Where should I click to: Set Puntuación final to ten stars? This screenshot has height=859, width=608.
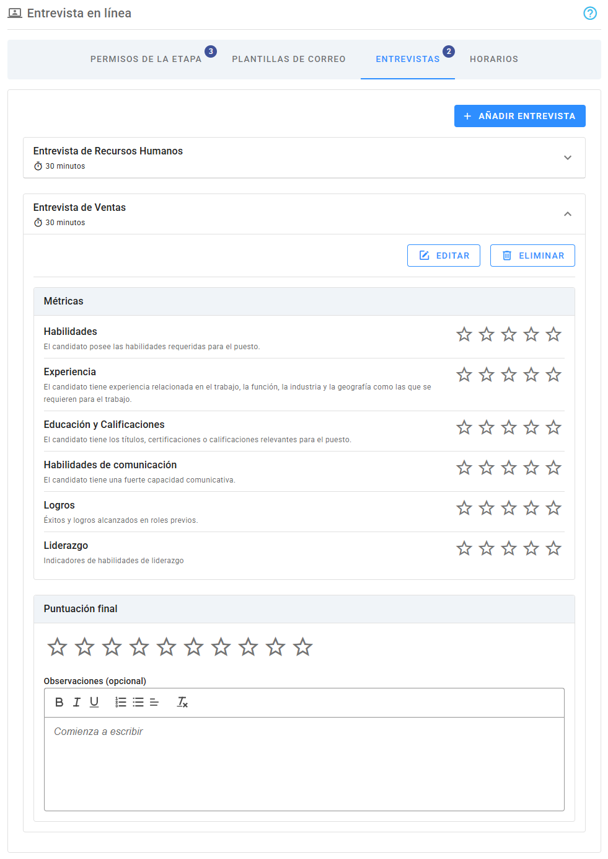coord(303,648)
